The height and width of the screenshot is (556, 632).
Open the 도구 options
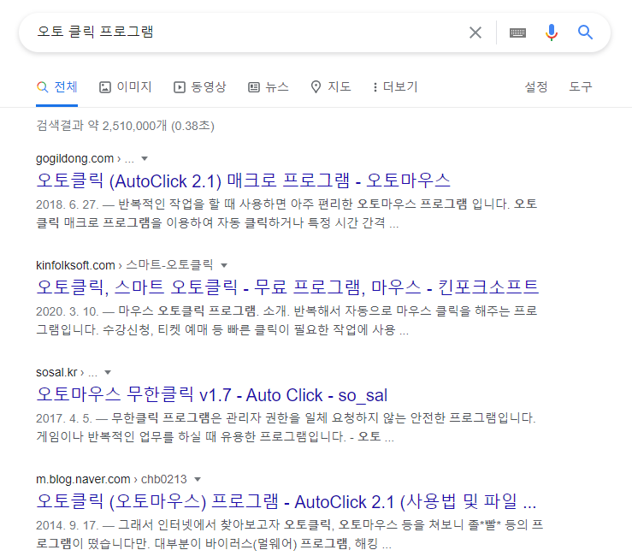pos(581,87)
